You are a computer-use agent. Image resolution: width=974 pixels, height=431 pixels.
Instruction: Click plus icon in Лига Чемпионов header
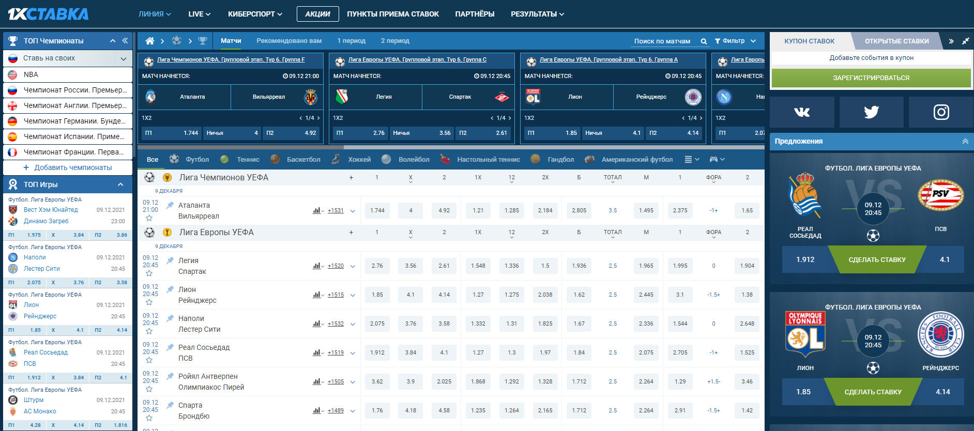[x=351, y=177]
